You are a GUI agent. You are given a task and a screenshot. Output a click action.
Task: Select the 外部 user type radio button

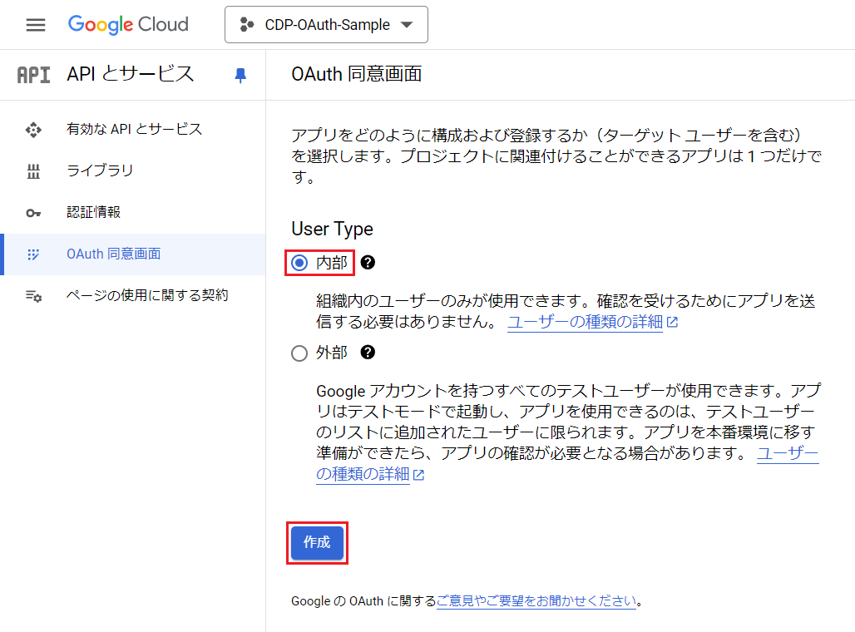(x=299, y=353)
